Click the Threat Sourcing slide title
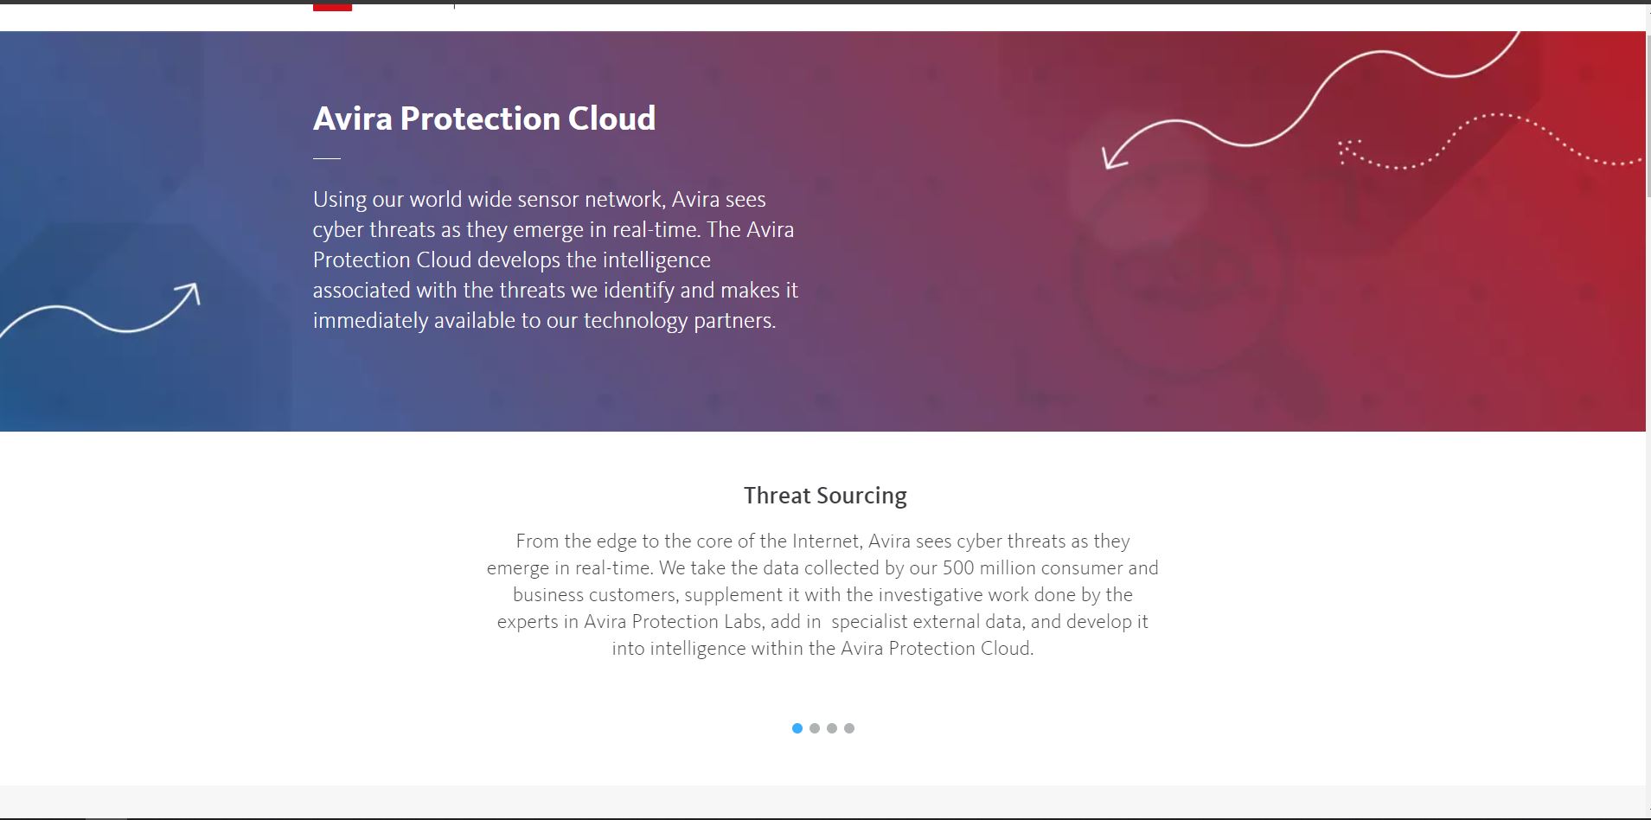Screen dimensions: 1651x820 click(825, 496)
